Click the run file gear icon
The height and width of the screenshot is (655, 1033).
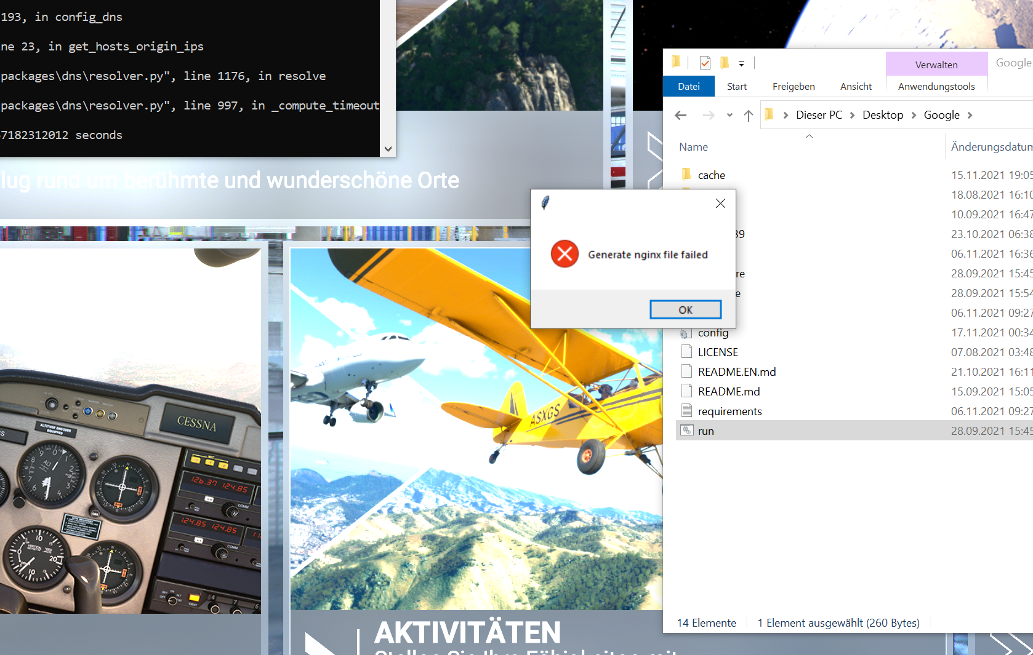tap(686, 431)
